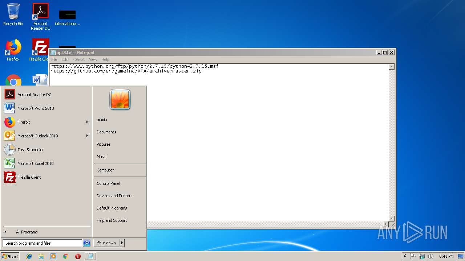Screen dimensions: 465x261
Task: Click the Start button
Action: click(10, 256)
